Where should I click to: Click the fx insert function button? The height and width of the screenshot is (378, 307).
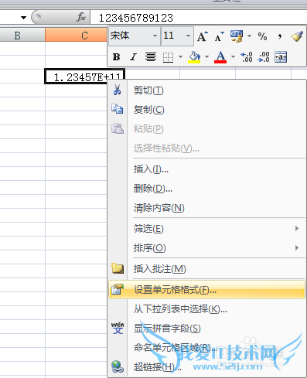pyautogui.click(x=81, y=17)
